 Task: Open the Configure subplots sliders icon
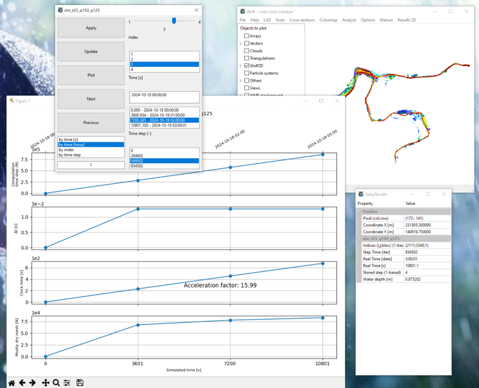click(67, 383)
